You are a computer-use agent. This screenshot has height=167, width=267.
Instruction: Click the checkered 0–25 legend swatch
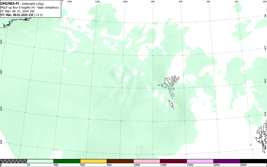click(x=13, y=161)
